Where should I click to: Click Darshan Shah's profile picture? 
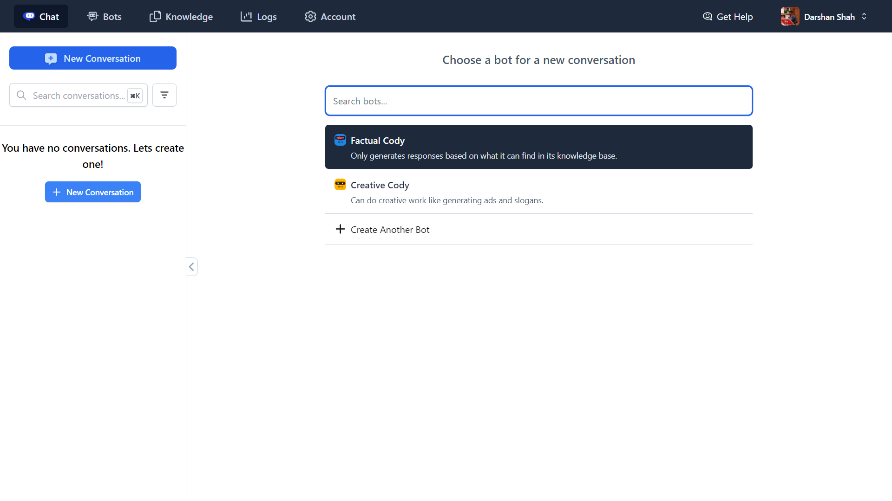click(790, 16)
